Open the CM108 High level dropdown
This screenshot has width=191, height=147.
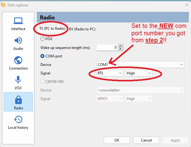coord(139,99)
